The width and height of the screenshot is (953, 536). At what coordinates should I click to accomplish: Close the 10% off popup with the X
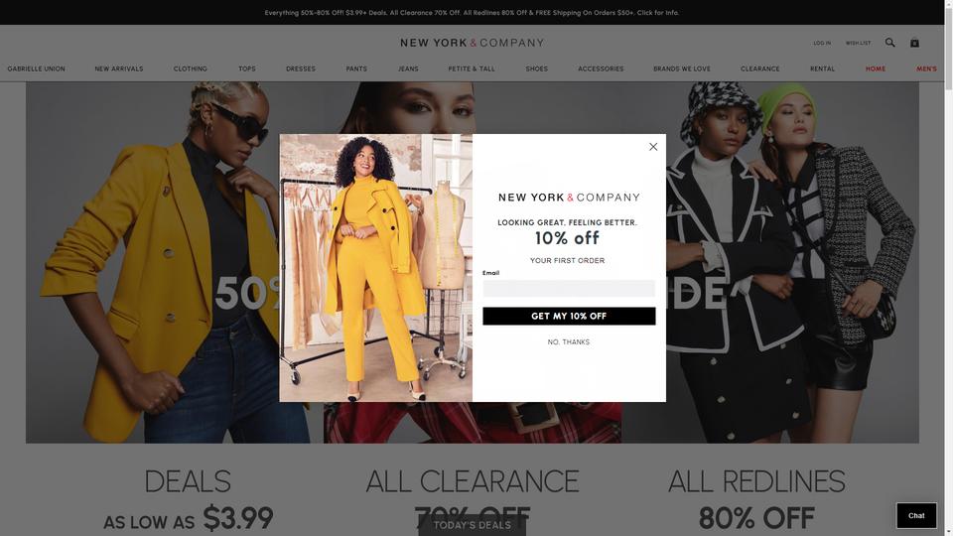[x=653, y=147]
